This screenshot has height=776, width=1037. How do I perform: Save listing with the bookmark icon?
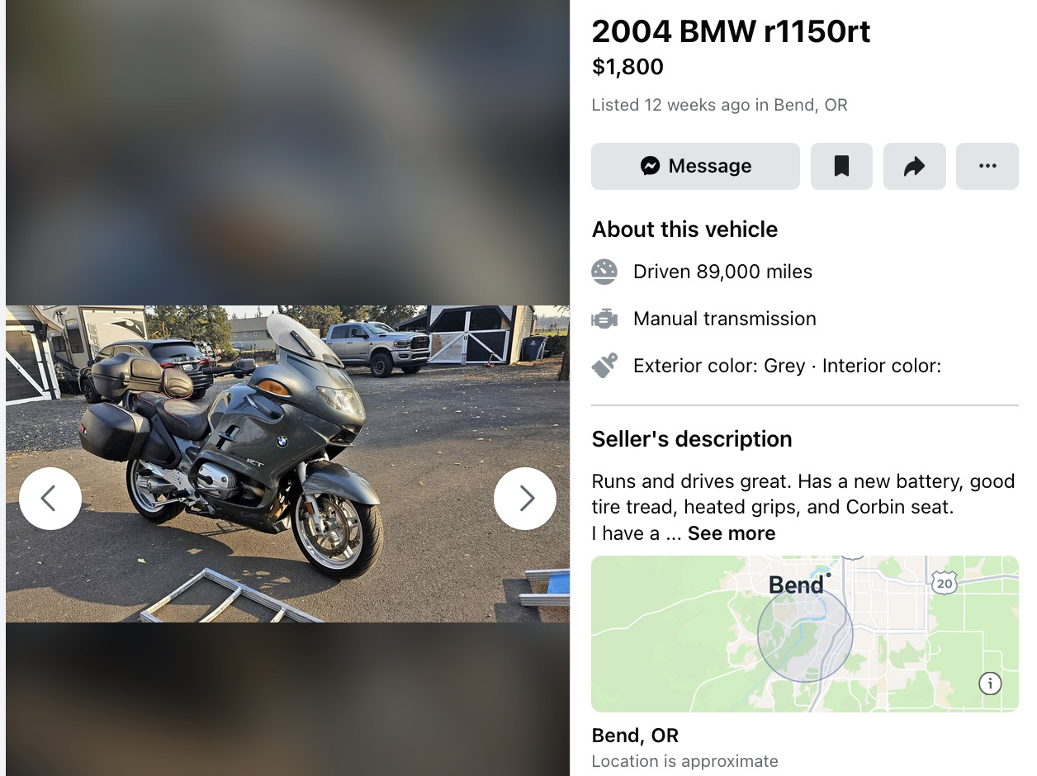click(x=841, y=166)
